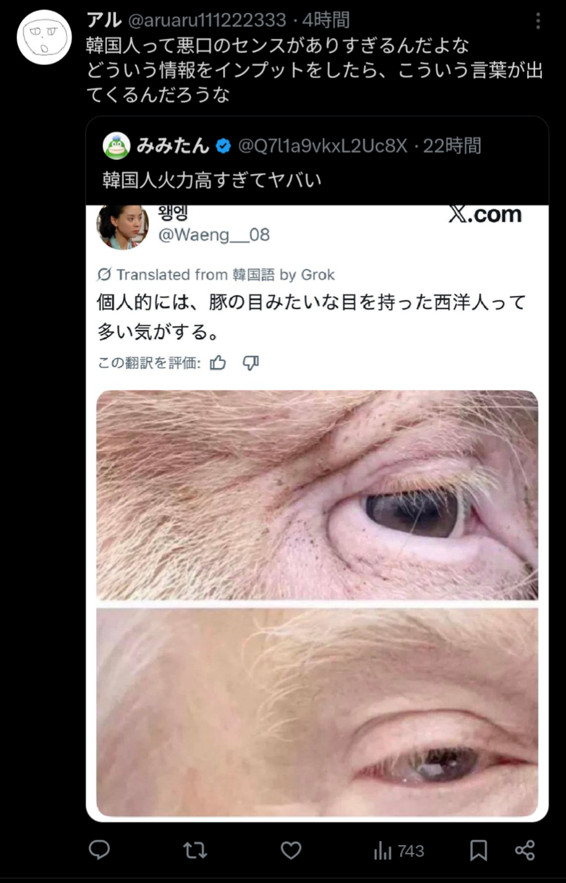The height and width of the screenshot is (883, 566).
Task: Open reply on the post
Action: 99,850
